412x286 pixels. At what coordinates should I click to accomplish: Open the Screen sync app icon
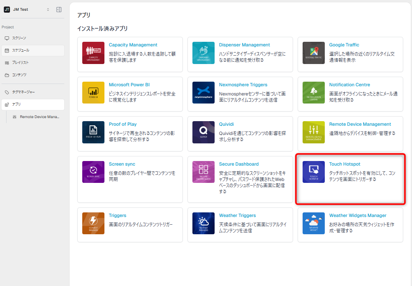pos(93,172)
